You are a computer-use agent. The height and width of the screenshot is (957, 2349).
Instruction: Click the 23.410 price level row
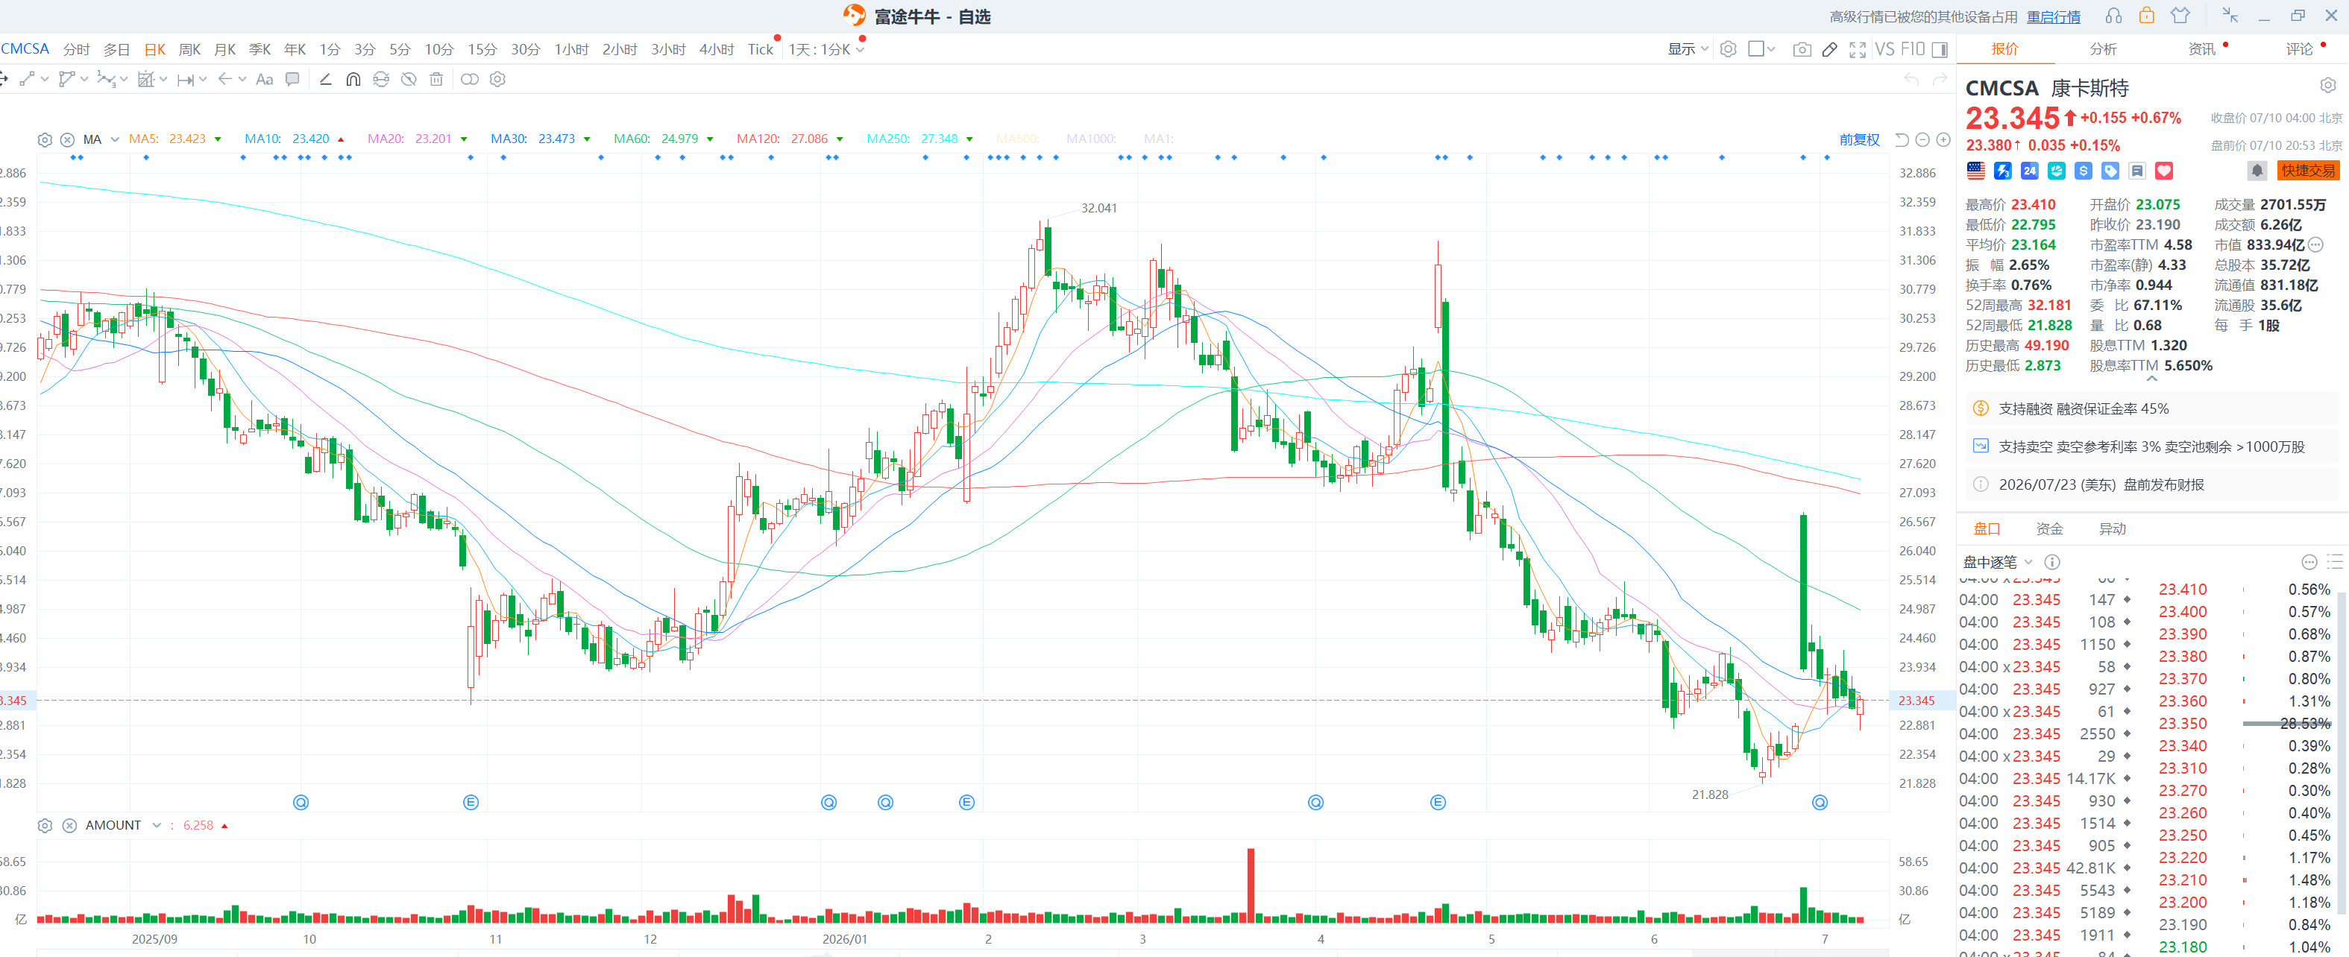click(x=2244, y=590)
